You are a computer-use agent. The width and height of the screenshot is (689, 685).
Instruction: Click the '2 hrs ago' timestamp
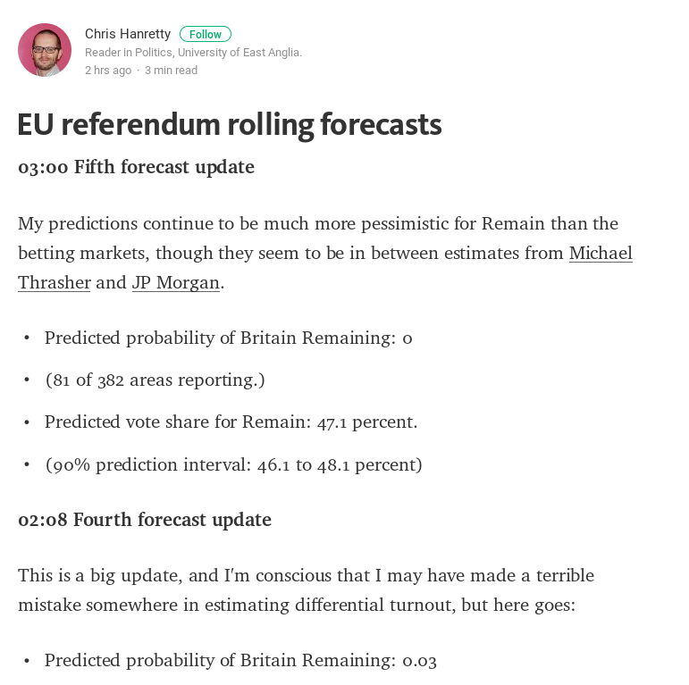tap(108, 71)
